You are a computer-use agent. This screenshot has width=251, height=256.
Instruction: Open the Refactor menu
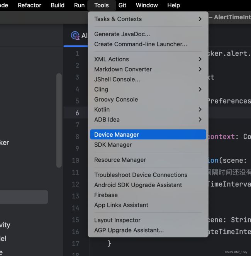pyautogui.click(x=29, y=5)
